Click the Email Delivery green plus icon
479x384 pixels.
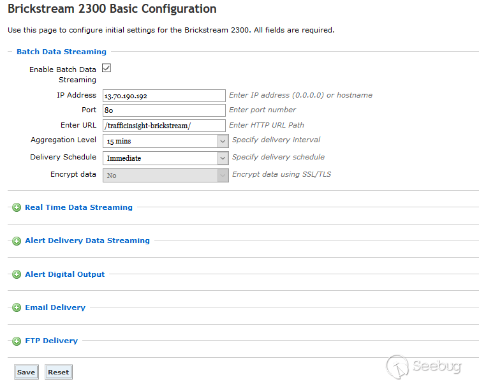coord(17,307)
